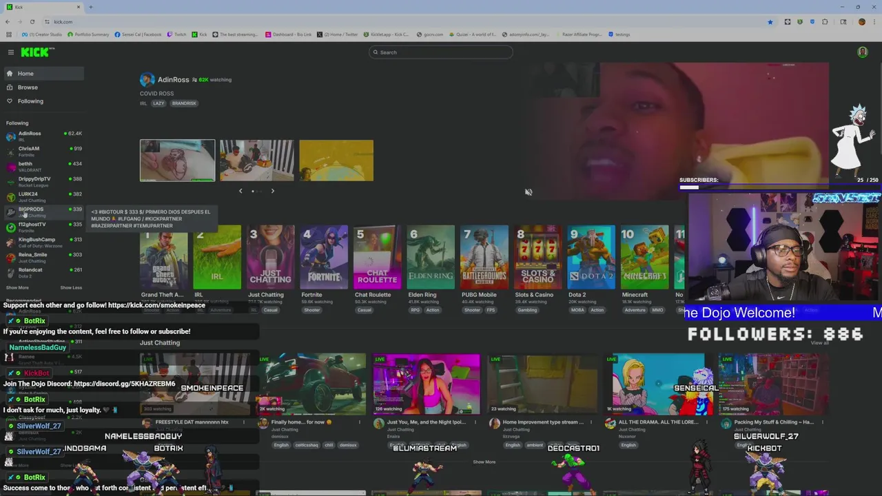Click MOBA tag under Dota 2

[577, 310]
